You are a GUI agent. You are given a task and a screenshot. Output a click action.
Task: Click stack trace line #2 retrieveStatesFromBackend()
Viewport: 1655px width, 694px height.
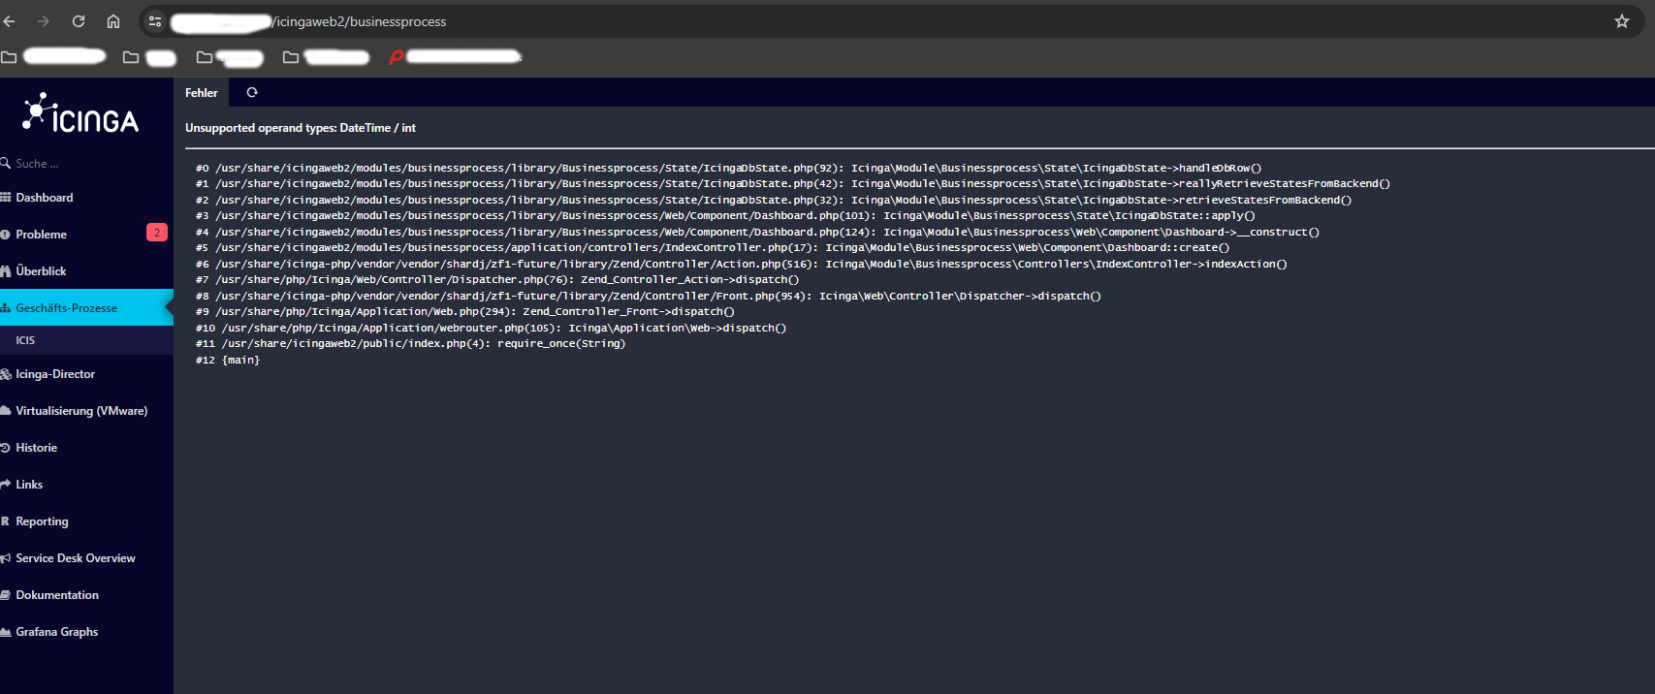pyautogui.click(x=774, y=200)
